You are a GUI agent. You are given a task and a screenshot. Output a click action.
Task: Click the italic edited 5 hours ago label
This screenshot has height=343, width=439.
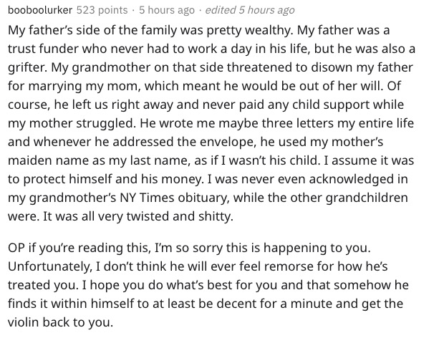point(250,10)
